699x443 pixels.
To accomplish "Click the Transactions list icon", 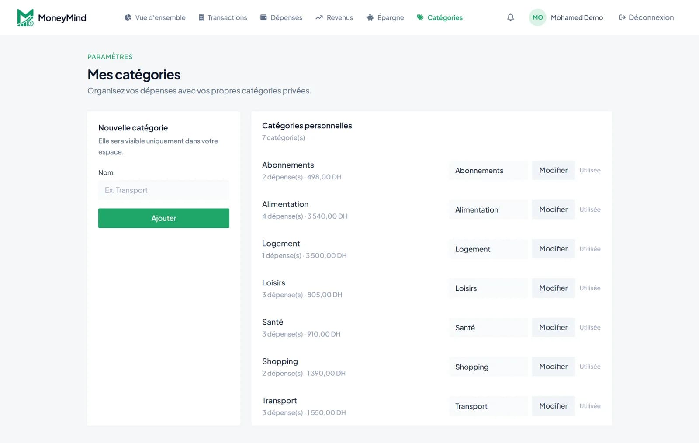I will [201, 17].
